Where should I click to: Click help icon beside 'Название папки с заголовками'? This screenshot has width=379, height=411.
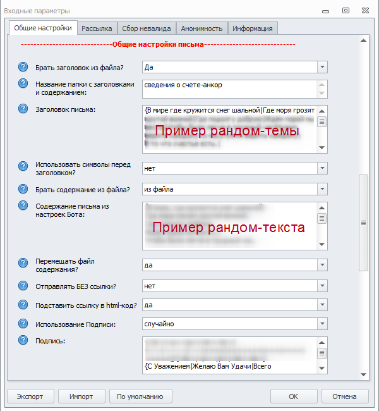(23, 83)
